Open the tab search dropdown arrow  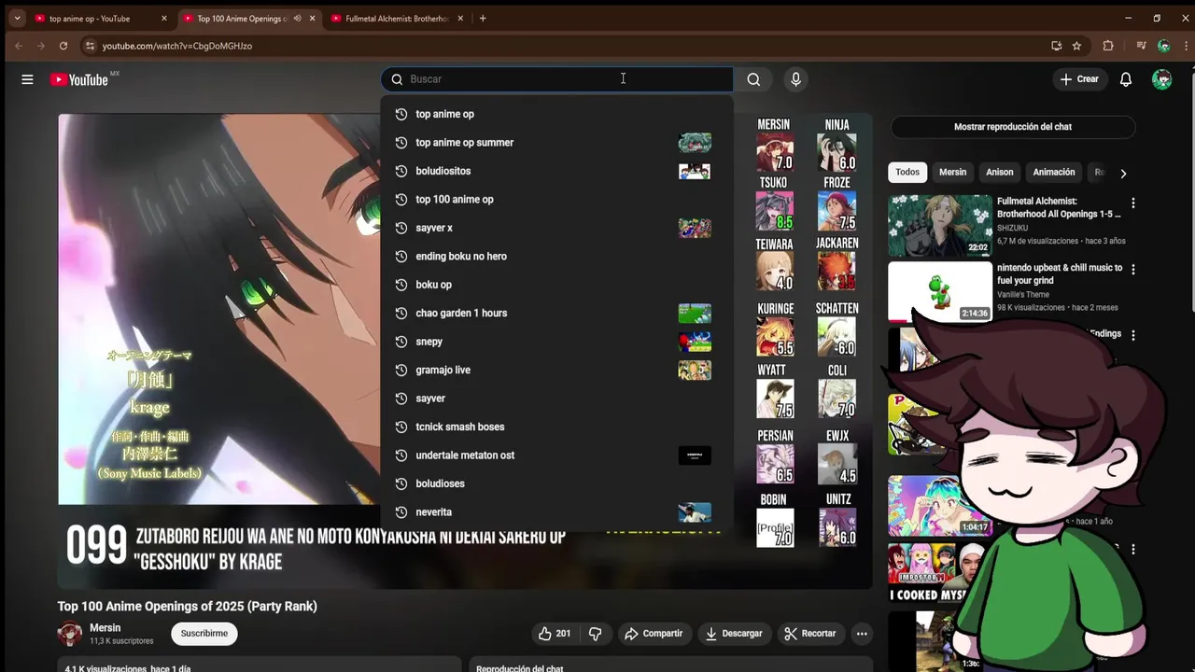(17, 19)
